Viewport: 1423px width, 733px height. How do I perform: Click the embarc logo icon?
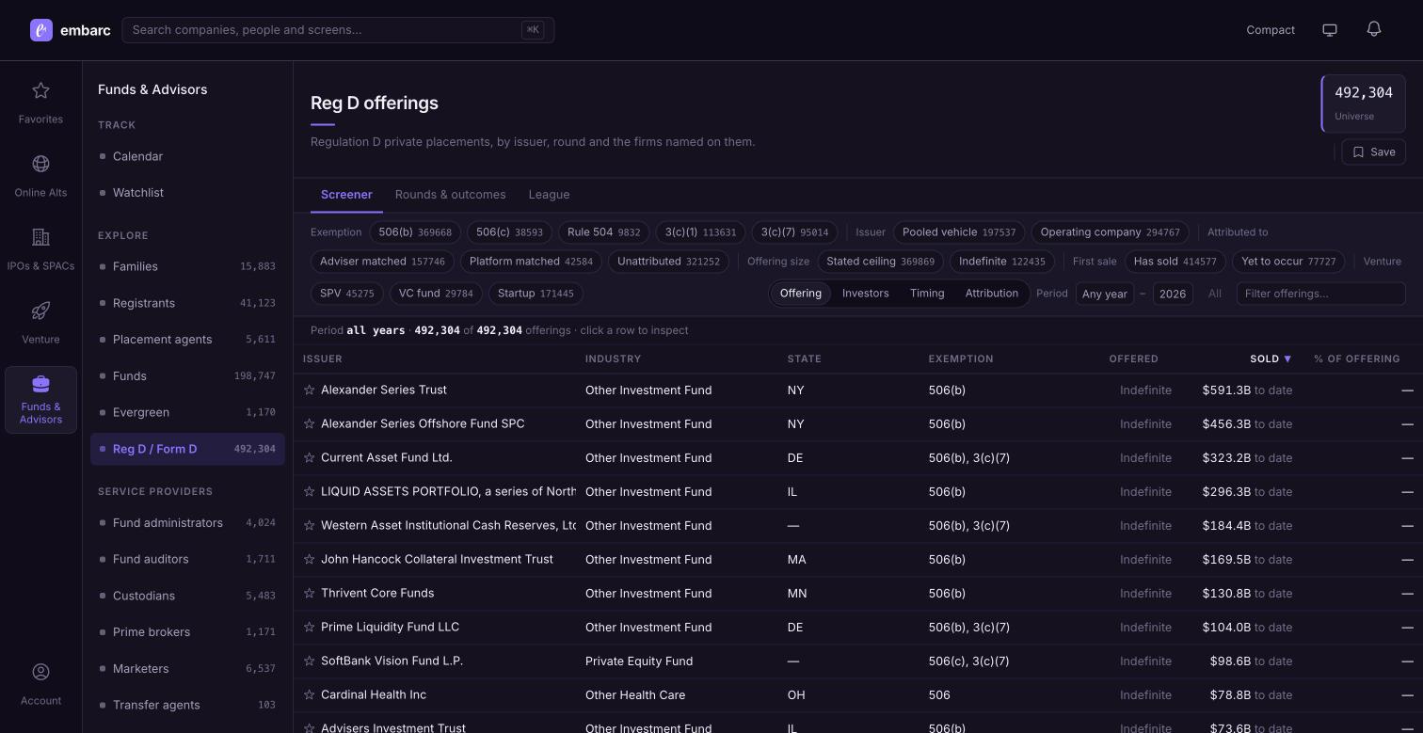[41, 30]
